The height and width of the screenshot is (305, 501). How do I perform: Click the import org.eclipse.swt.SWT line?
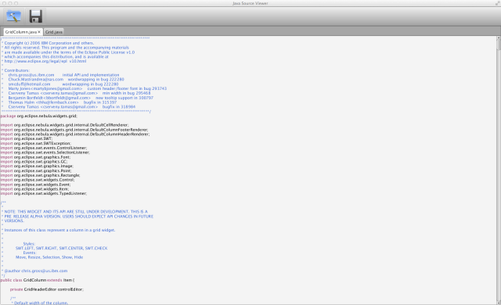click(x=27, y=138)
